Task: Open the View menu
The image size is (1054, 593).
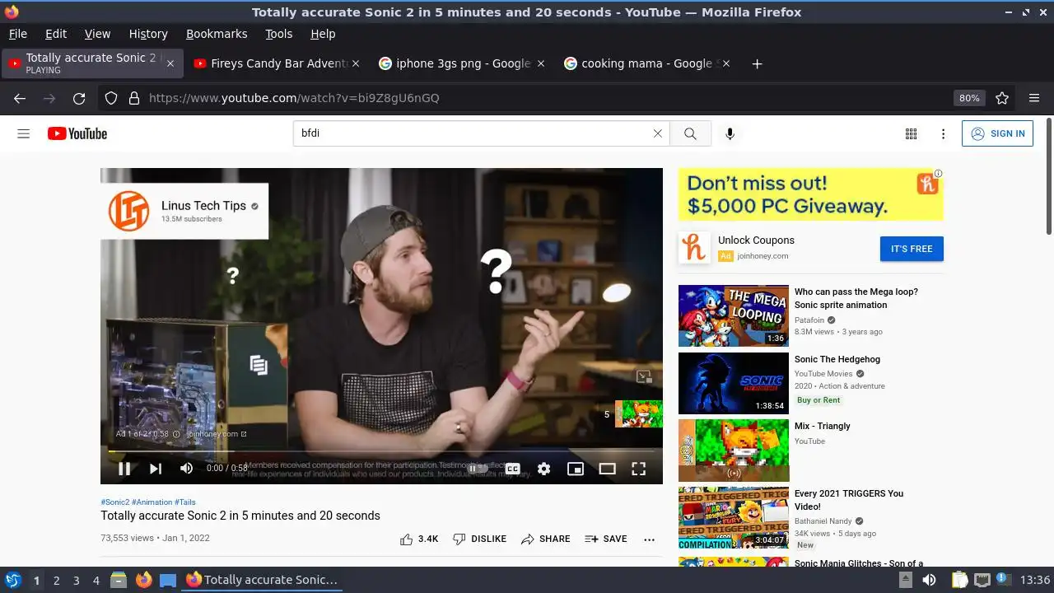Action: click(97, 34)
